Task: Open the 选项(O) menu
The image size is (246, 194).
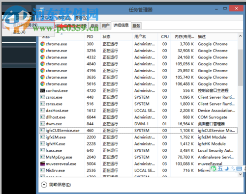Action: click(64, 18)
